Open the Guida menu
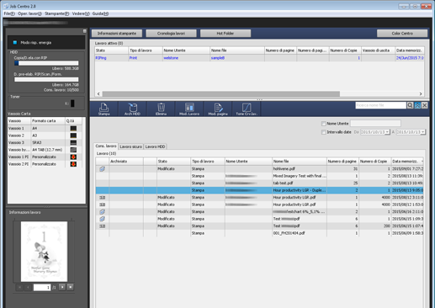Screen dimensions: 435x308 pyautogui.click(x=100, y=13)
